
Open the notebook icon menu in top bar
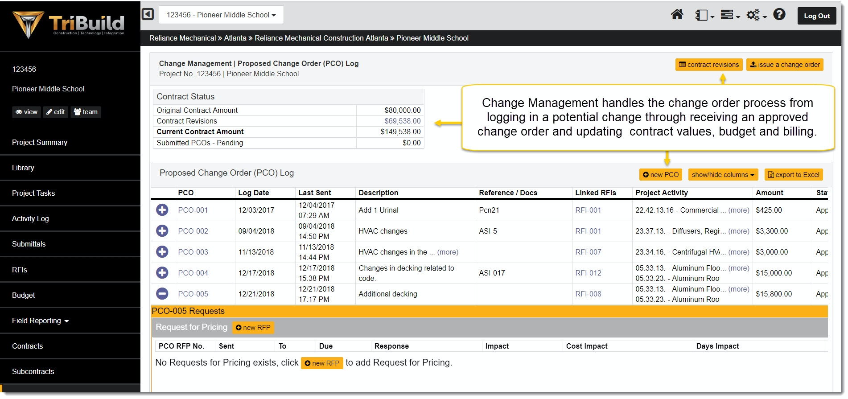pos(704,15)
